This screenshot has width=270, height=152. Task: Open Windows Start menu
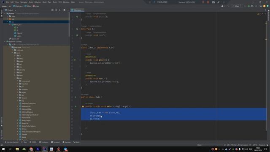(3, 149)
